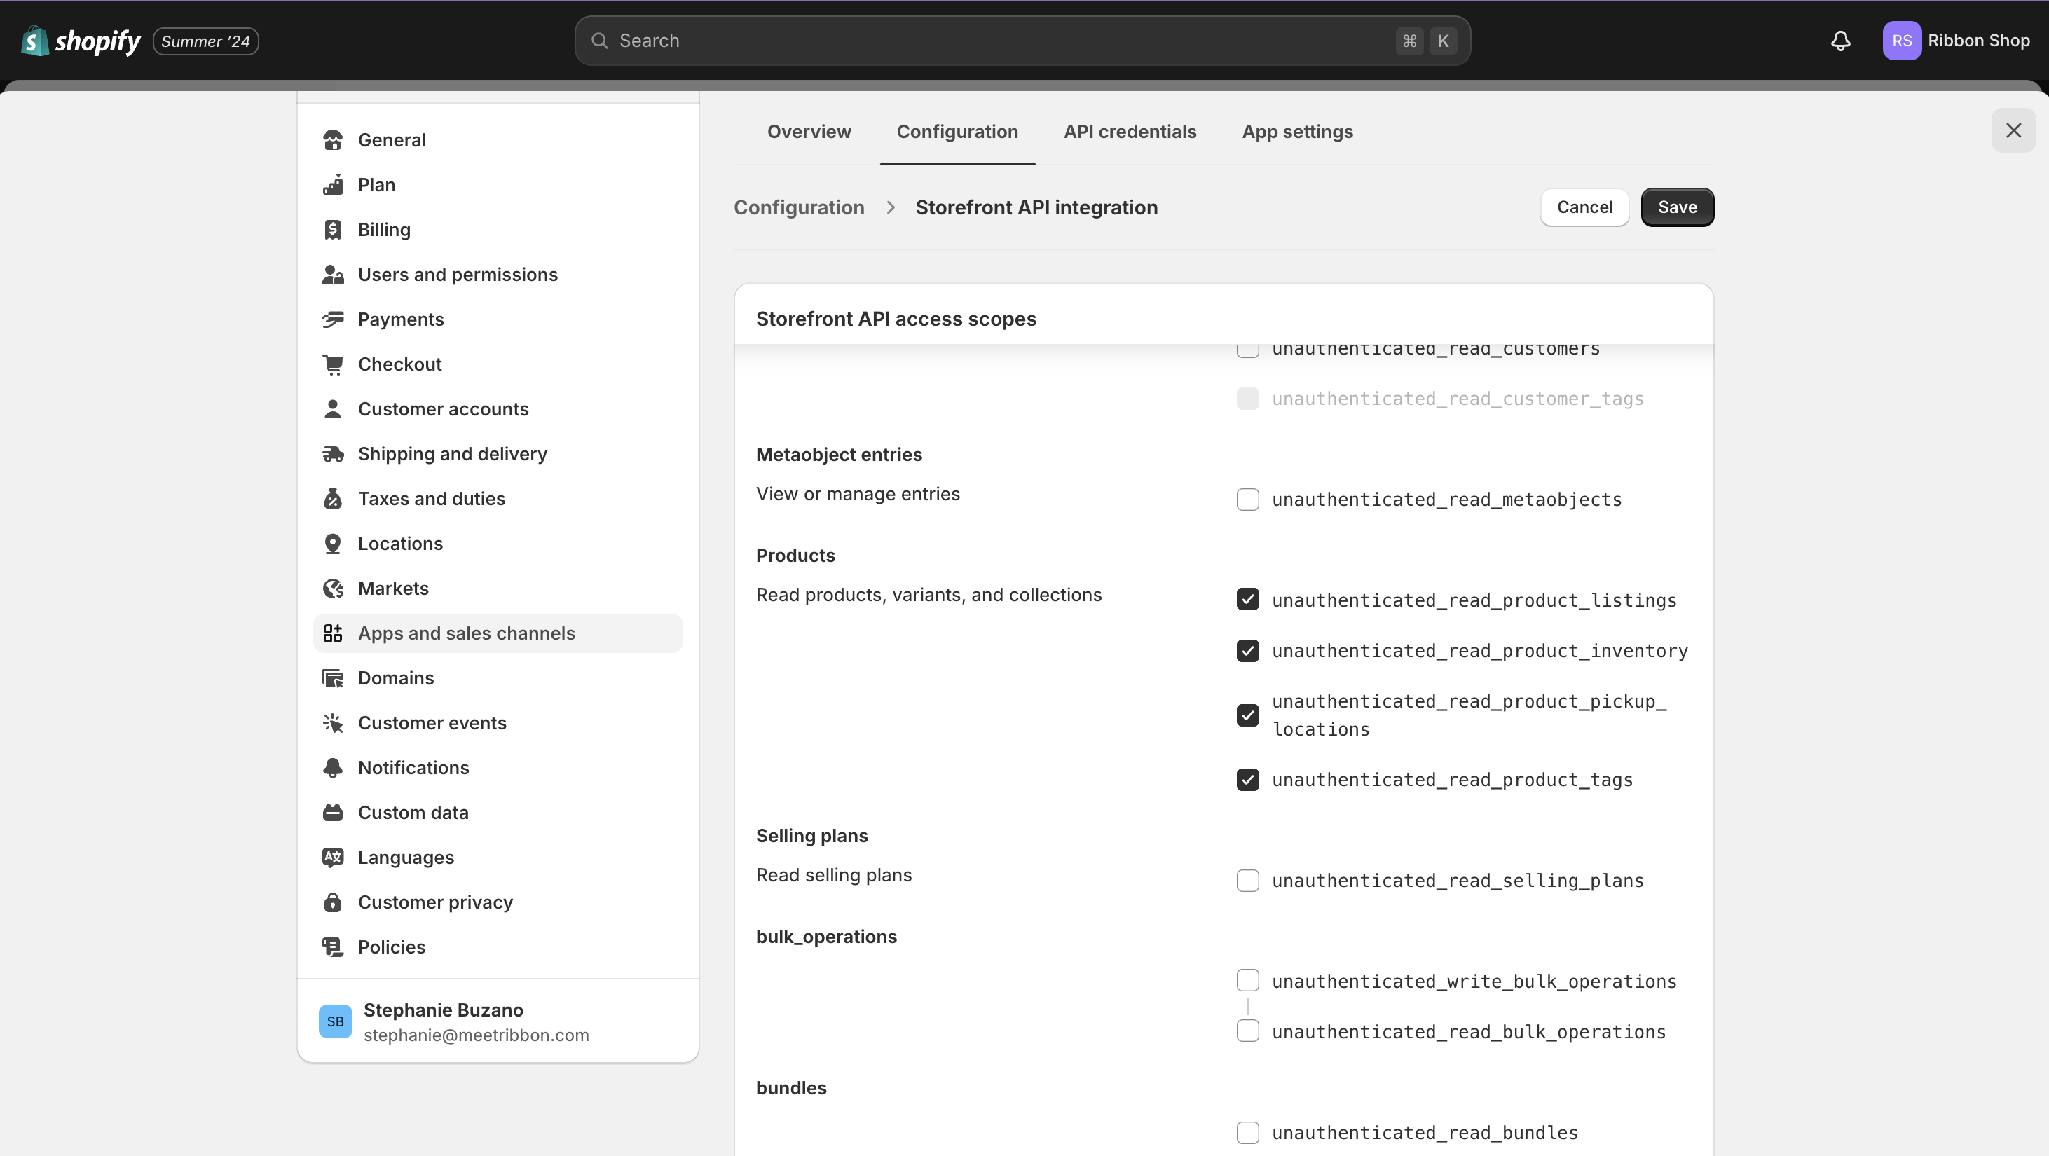Image resolution: width=2049 pixels, height=1156 pixels.
Task: Open Customer privacy lock icon
Action: tap(332, 902)
